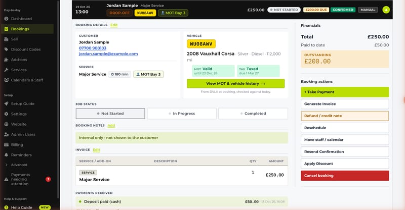
Task: Click customer phone number 07700 900103
Action: (93, 48)
